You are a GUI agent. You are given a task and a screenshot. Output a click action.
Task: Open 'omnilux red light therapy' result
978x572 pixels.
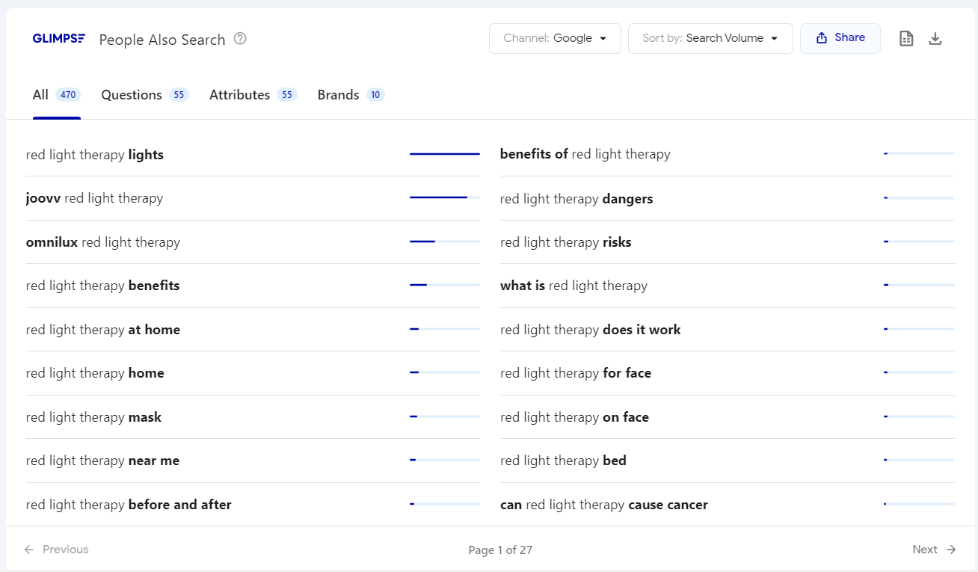pyautogui.click(x=103, y=242)
